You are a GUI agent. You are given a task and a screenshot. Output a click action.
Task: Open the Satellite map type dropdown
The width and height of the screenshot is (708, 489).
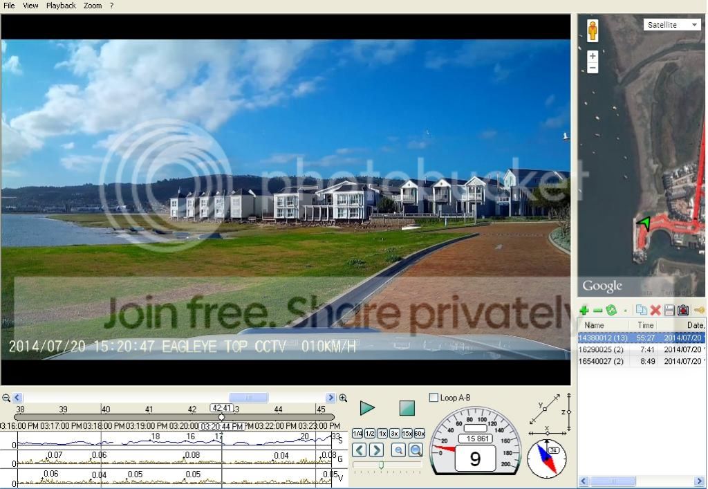coord(672,25)
